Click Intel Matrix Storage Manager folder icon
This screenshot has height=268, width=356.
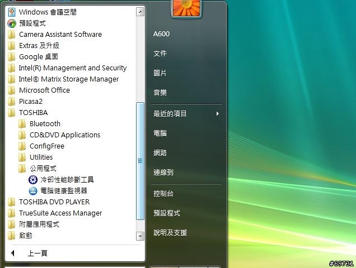click(x=11, y=79)
